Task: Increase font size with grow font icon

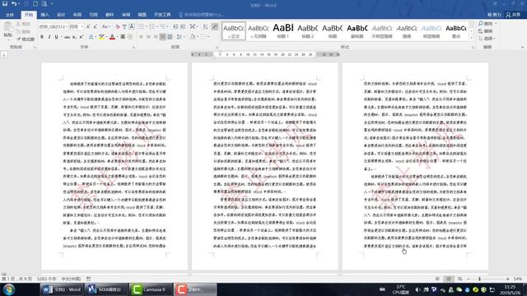Action: (88, 26)
